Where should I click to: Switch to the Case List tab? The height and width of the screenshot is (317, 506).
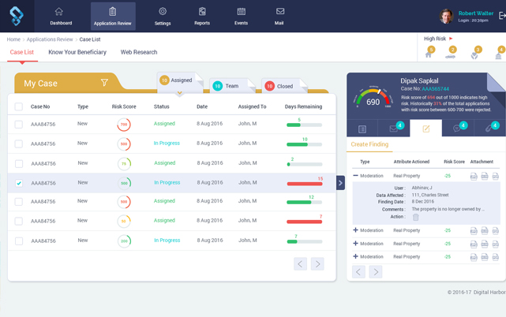(22, 52)
